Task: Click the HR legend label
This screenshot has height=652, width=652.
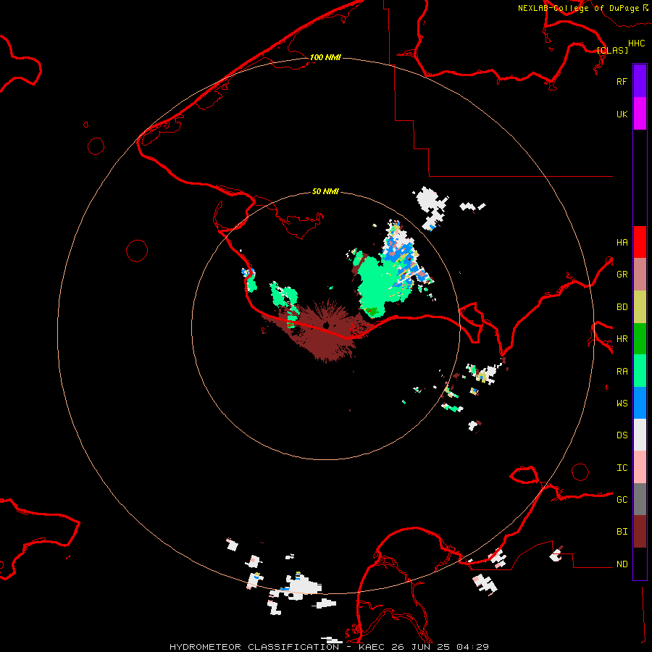Action: point(622,339)
